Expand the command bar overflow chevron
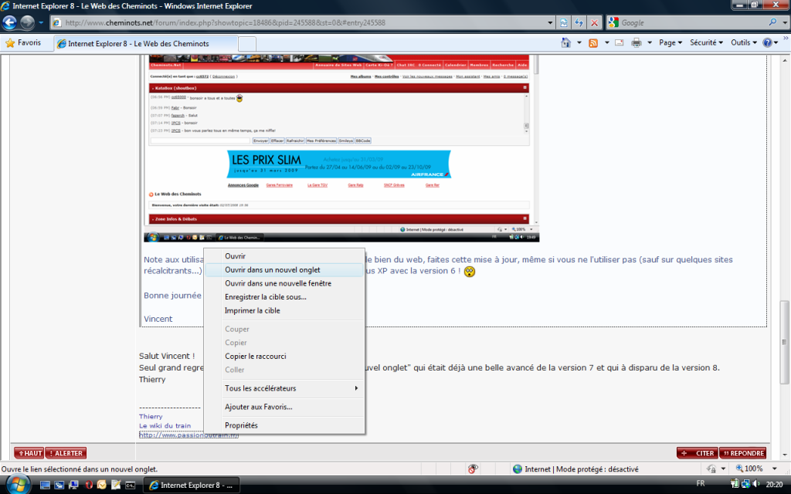This screenshot has height=494, width=791. coord(786,39)
